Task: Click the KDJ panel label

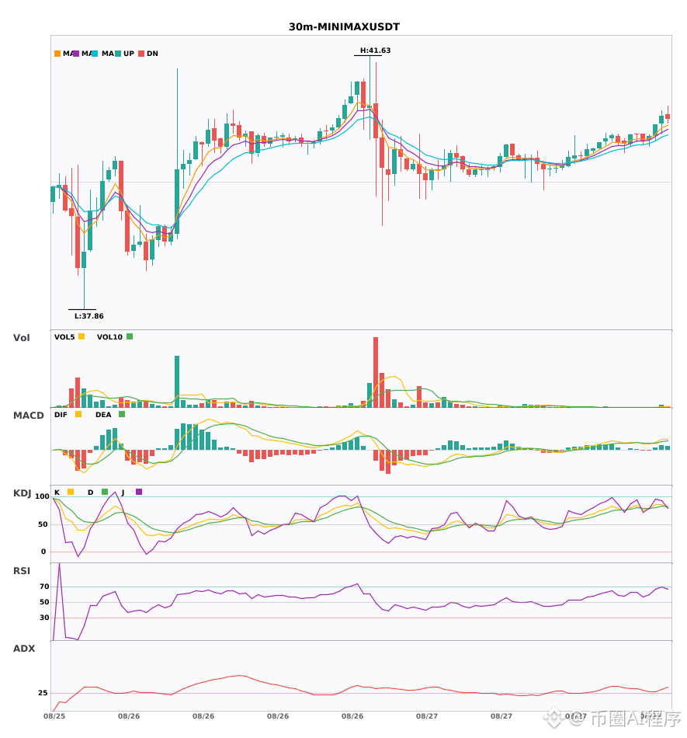Action: pyautogui.click(x=22, y=493)
